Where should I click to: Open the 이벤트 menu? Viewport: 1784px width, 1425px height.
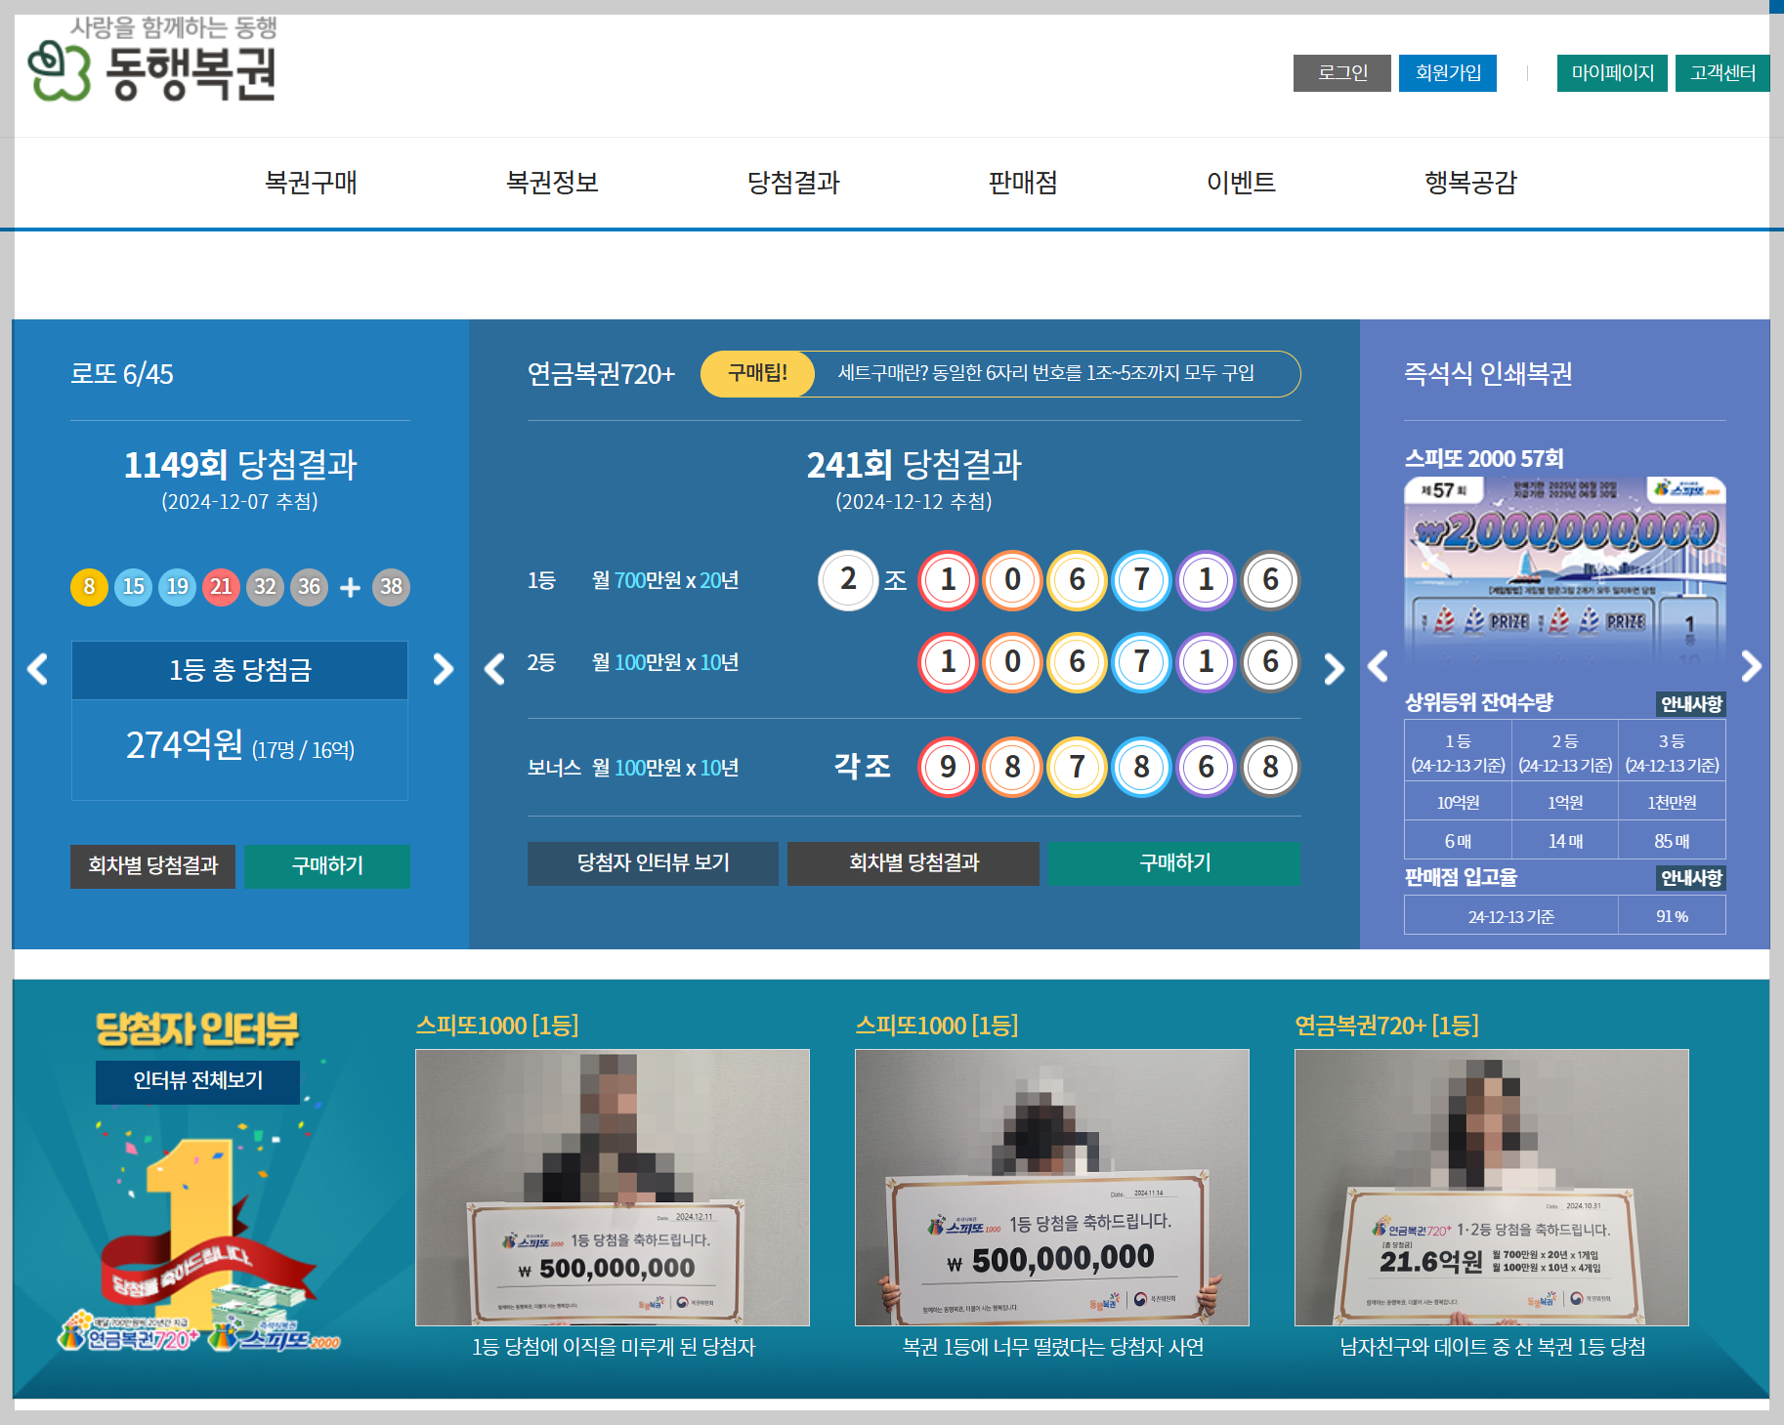[x=1241, y=183]
